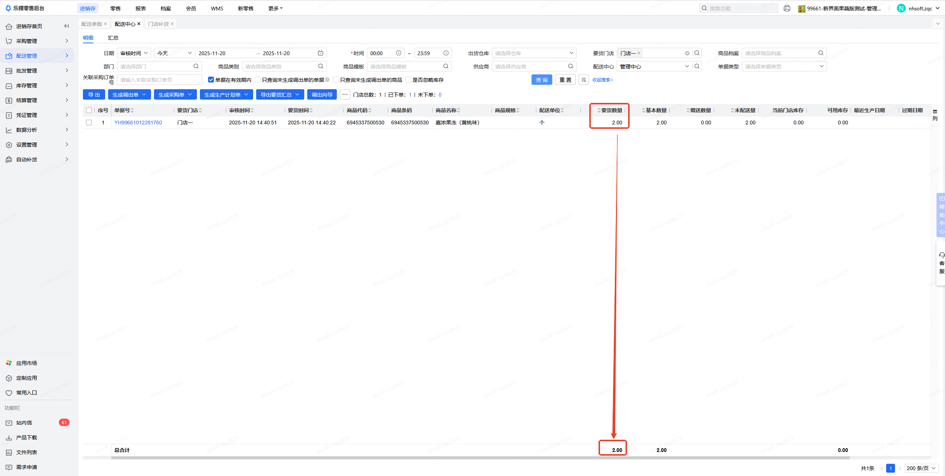This screenshot has height=476, width=945.
Task: Click the more options ellipsis button
Action: coord(345,95)
